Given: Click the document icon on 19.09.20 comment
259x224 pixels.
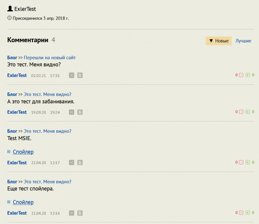Looking at the screenshot, I should 80,112.
